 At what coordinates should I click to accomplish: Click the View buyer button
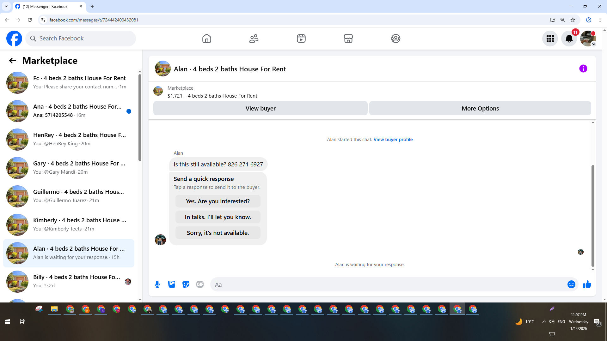260,108
